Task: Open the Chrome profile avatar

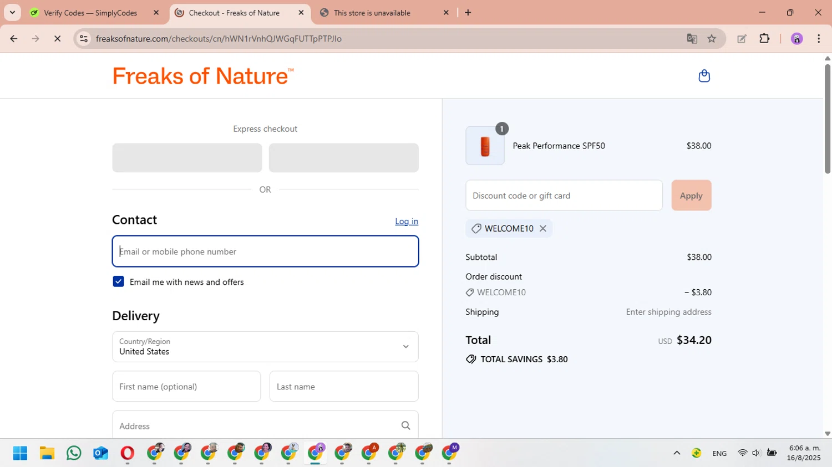Action: coord(797,39)
